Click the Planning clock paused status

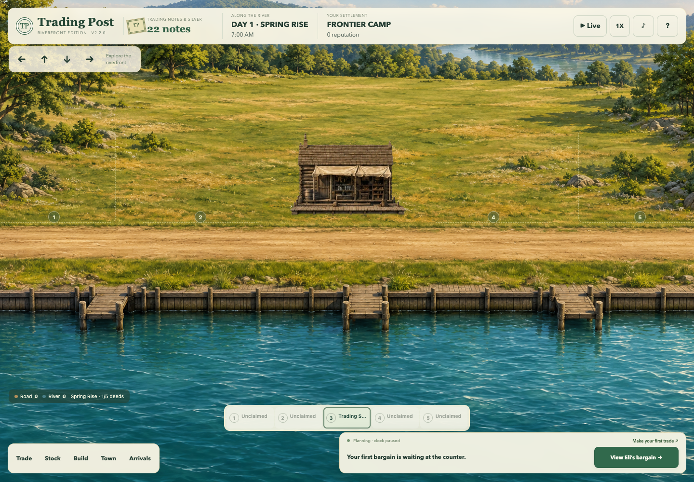(x=374, y=441)
